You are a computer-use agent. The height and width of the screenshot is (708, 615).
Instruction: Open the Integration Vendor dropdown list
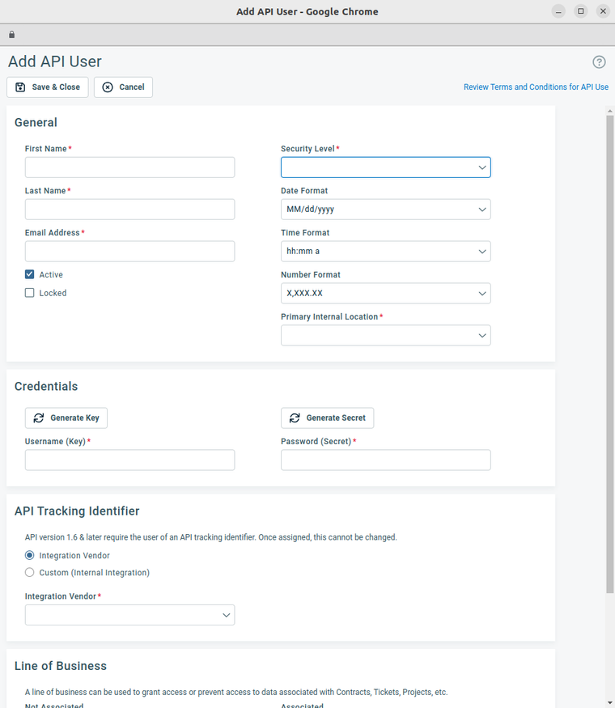(129, 616)
